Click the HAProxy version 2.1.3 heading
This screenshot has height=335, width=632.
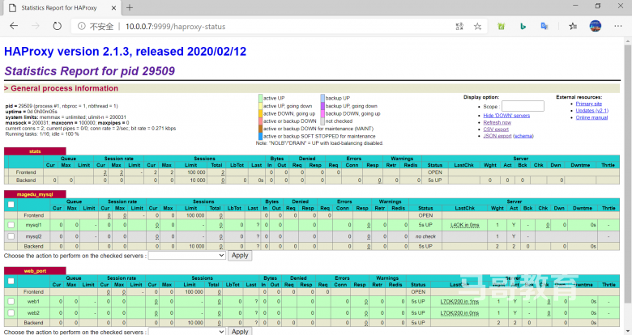126,52
